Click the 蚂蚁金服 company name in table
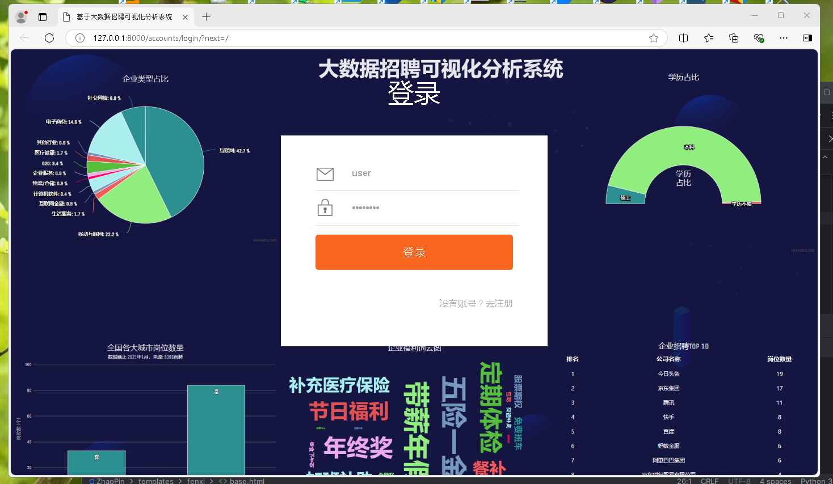 pyautogui.click(x=668, y=446)
